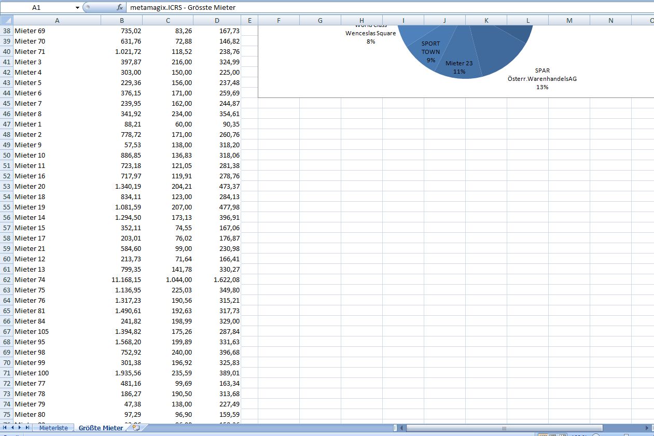The height and width of the screenshot is (436, 654).
Task: Click the Insert Worksheet tab icon
Action: [x=136, y=428]
